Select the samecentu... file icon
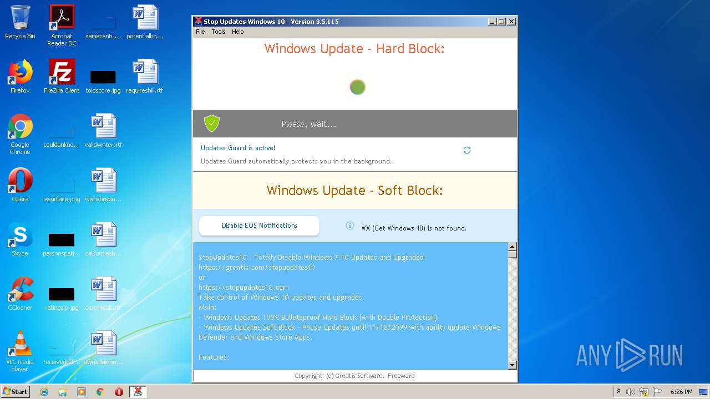This screenshot has width=710, height=399. 103,27
